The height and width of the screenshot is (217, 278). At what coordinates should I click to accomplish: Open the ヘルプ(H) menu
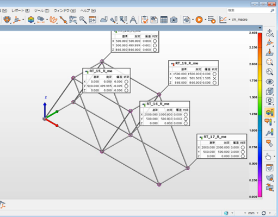pos(88,11)
